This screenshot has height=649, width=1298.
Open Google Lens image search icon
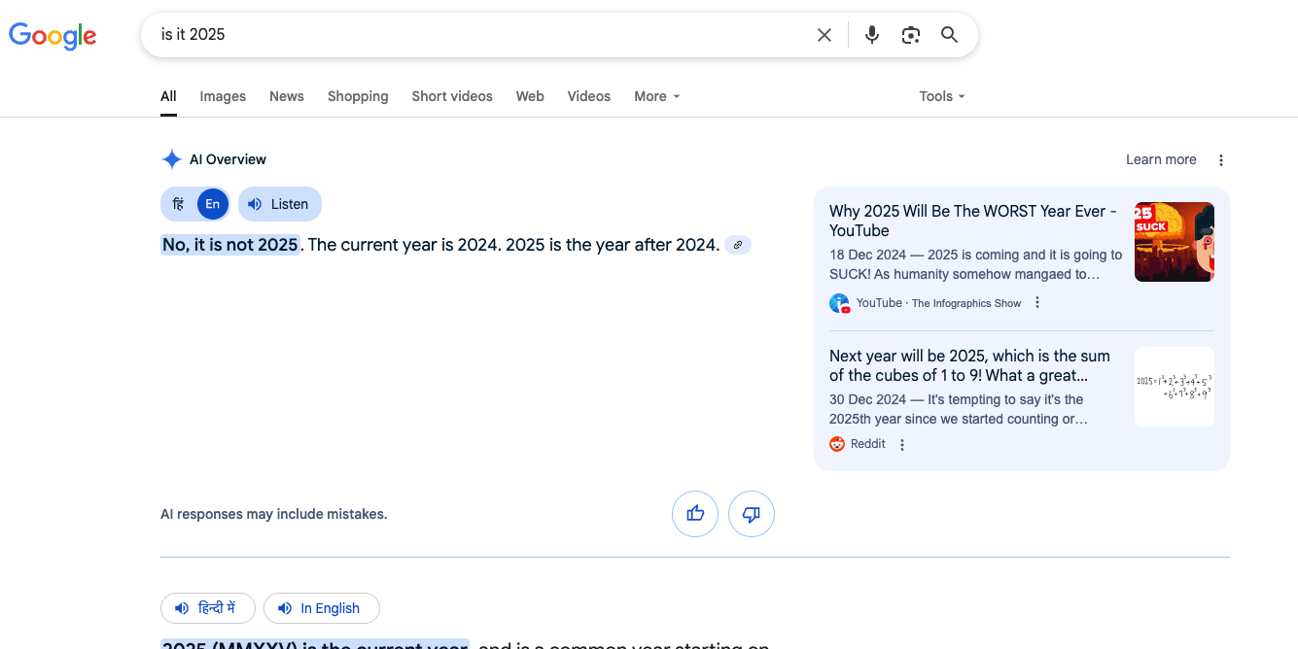pyautogui.click(x=911, y=35)
